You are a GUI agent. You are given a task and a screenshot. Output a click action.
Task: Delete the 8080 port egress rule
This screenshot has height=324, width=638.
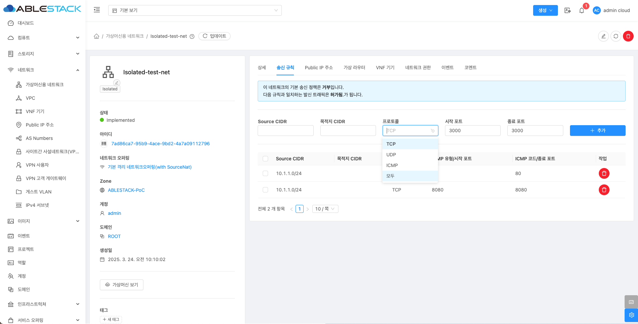pos(604,190)
